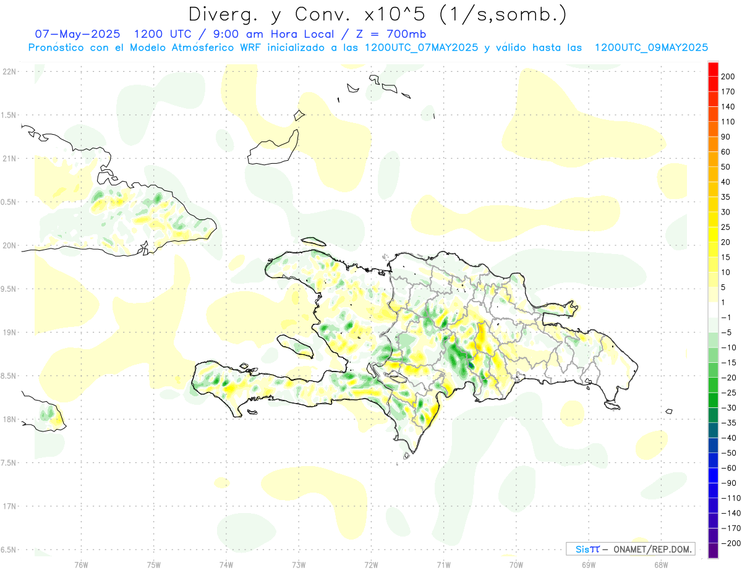Click the 'Sis - ONAMET/REP.DOM.' credit box
Viewport: 742px width, 573px height.
tap(631, 549)
